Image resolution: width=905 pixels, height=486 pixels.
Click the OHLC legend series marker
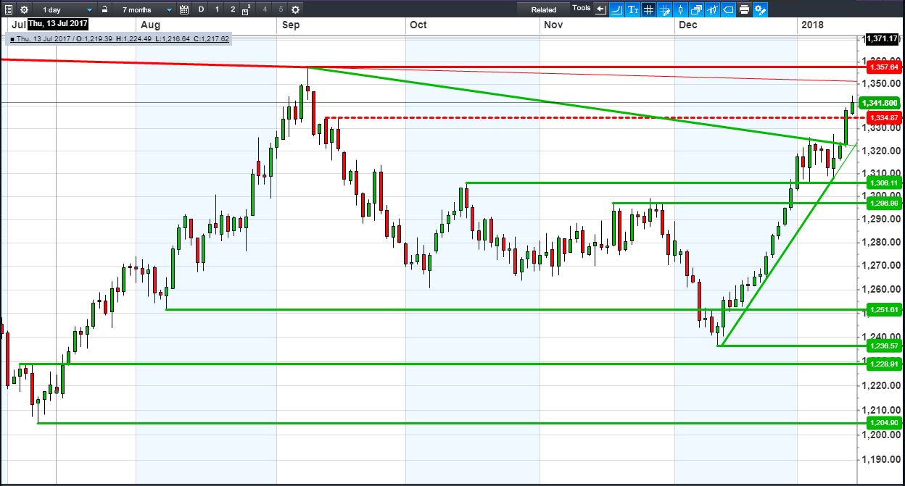point(13,39)
